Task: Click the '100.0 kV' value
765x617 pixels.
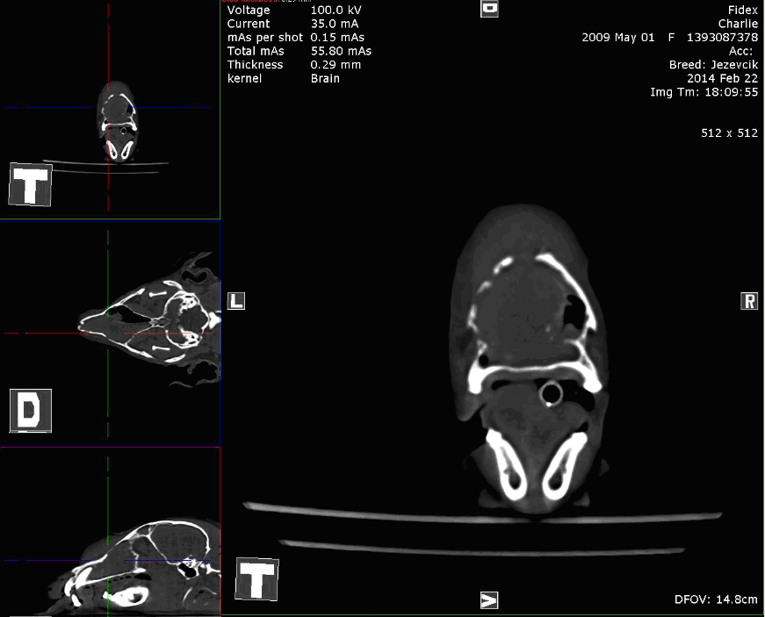Action: (336, 11)
